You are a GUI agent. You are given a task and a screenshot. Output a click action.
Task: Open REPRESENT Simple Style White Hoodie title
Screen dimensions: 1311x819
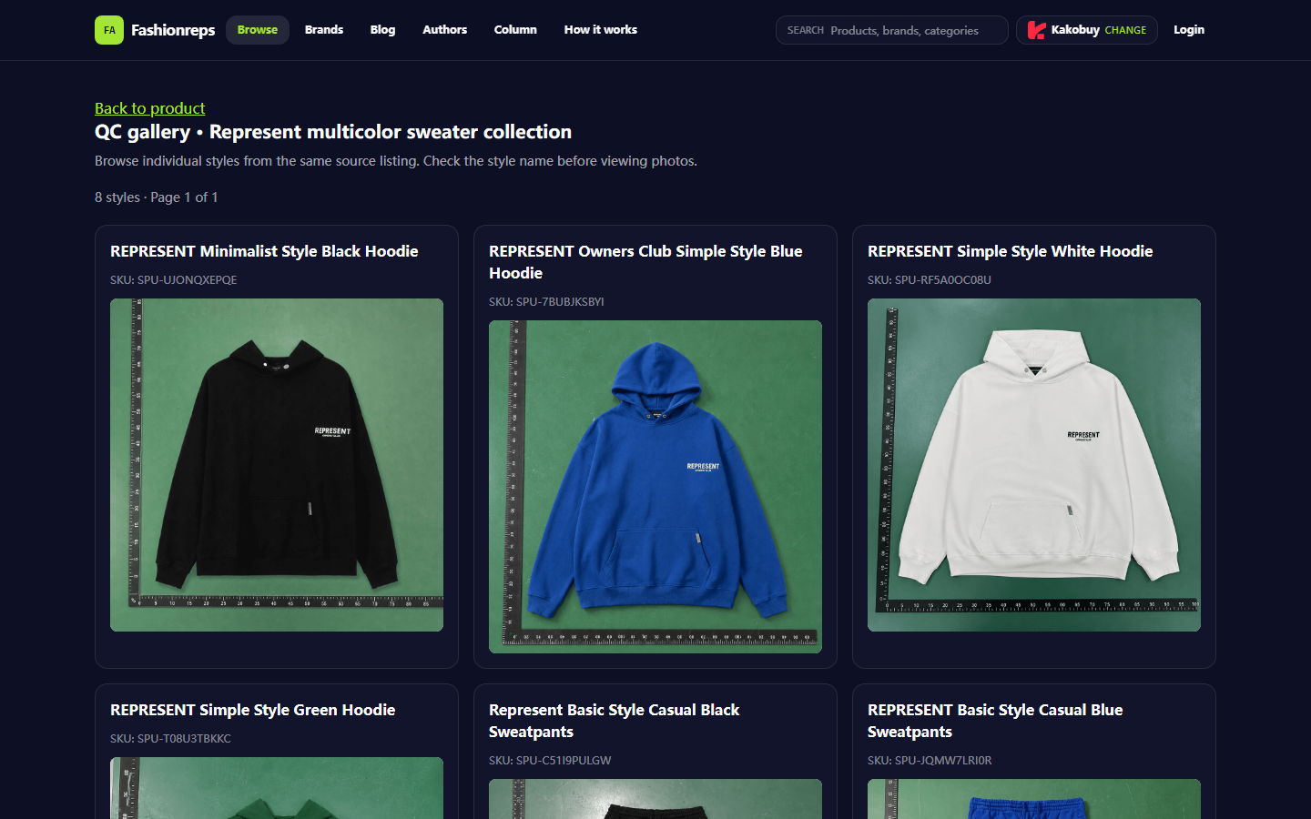tap(1010, 251)
